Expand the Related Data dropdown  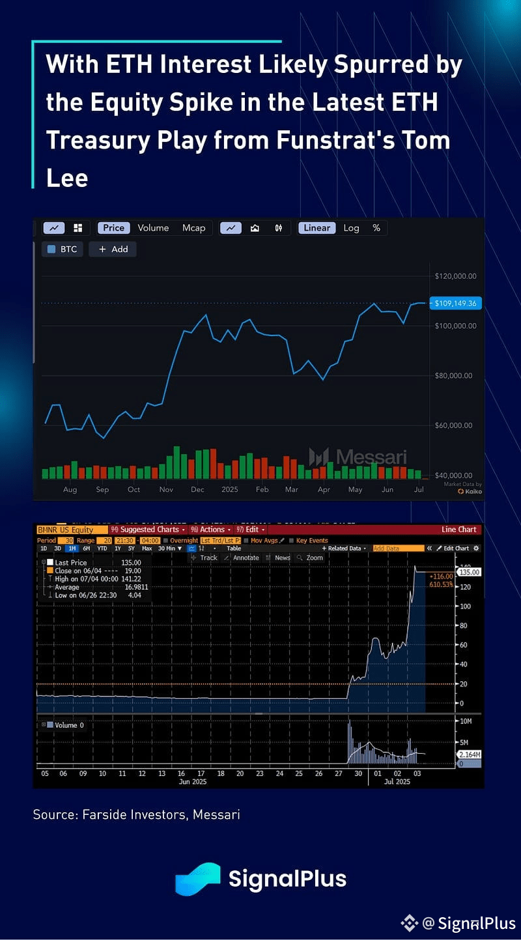(345, 548)
